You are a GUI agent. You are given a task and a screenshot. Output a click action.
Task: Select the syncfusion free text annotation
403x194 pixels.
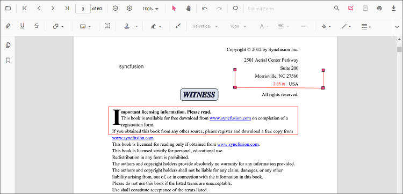(131, 66)
